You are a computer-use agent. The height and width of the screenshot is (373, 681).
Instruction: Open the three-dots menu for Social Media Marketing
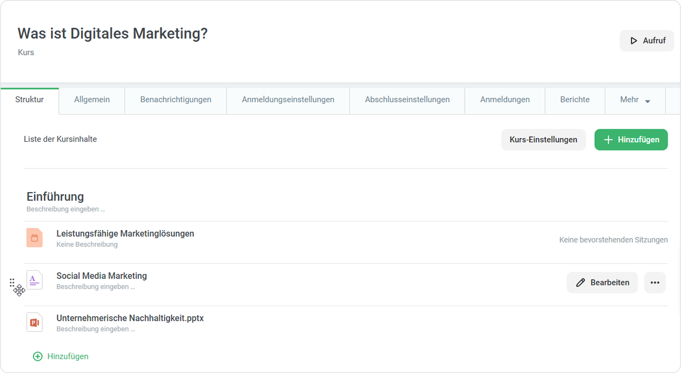tap(655, 283)
